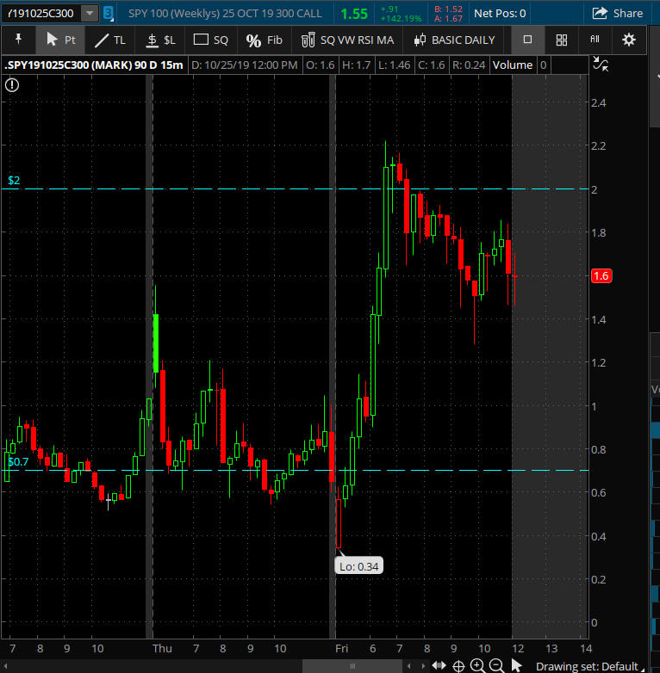
Task: Open the SQ VW RSI MA studies menu
Action: pyautogui.click(x=347, y=40)
